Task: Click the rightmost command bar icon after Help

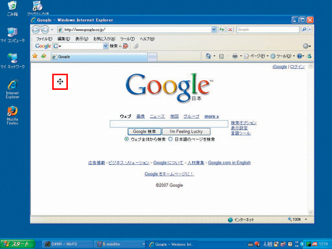Action: coord(309,56)
